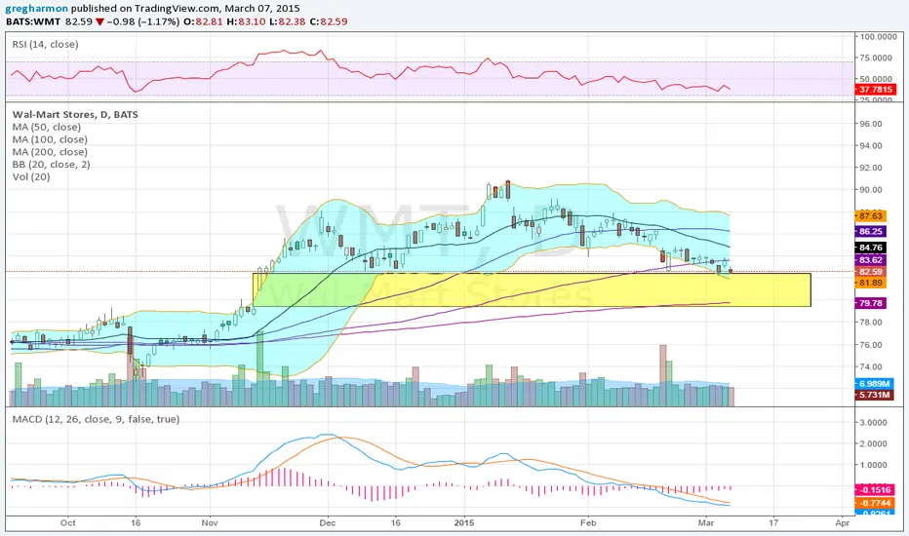Image resolution: width=909 pixels, height=536 pixels.
Task: Click the Apr label on time axis
Action: click(843, 522)
